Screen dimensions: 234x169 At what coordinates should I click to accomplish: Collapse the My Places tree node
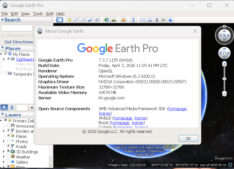1,54
